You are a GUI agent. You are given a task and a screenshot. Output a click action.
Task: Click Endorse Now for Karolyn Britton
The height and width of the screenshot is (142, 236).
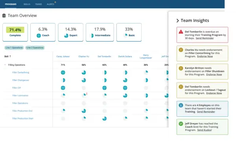[x=214, y=75]
